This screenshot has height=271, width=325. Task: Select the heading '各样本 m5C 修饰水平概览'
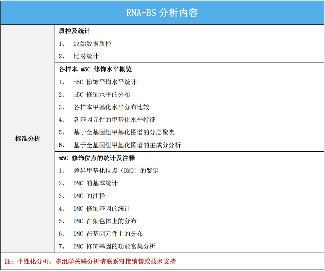pyautogui.click(x=95, y=69)
